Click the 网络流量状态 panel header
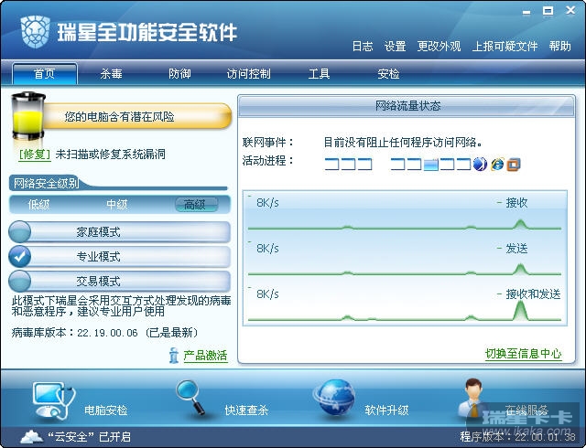This screenshot has width=586, height=448. click(x=407, y=106)
